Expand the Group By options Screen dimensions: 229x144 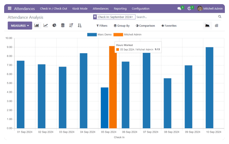(121, 26)
